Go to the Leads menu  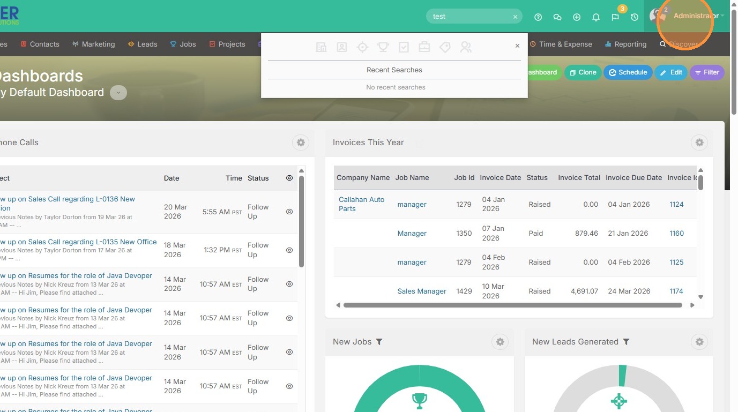(x=143, y=44)
